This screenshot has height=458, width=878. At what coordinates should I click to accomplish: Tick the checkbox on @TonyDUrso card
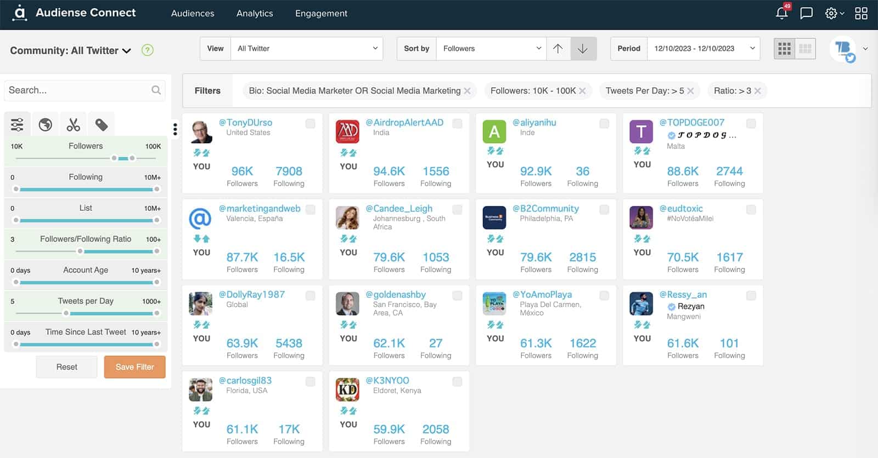pos(311,124)
